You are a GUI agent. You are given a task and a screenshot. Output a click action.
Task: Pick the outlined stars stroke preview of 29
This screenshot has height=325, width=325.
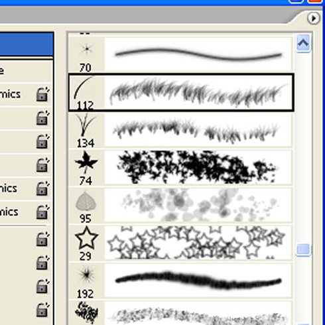tap(198, 243)
